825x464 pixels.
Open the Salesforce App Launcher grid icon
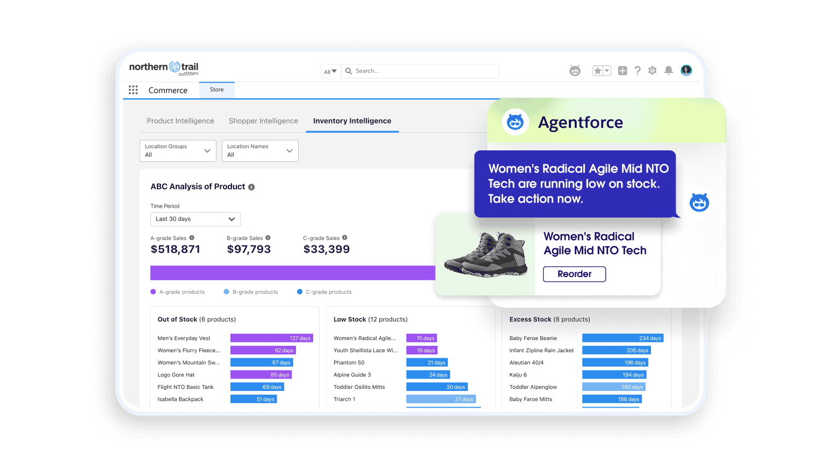pyautogui.click(x=133, y=90)
